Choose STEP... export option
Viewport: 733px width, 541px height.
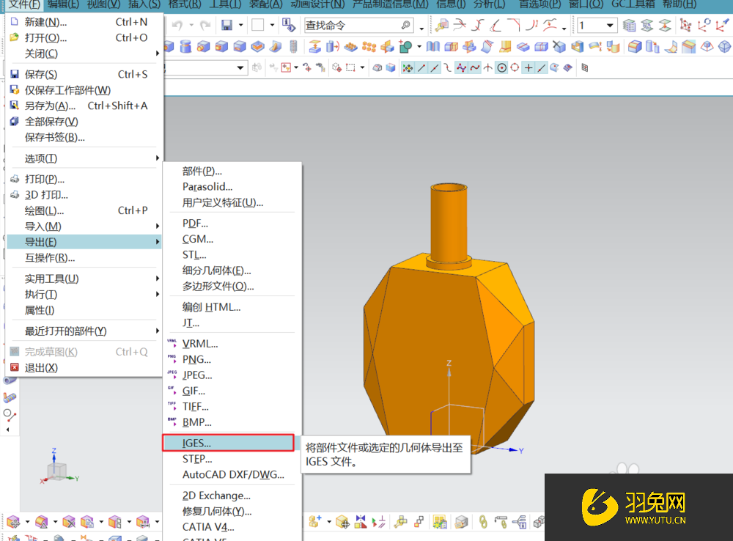tap(196, 459)
